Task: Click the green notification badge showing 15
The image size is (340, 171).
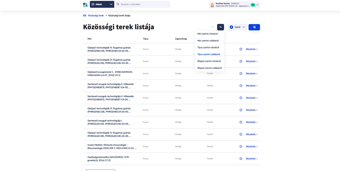Action: point(253,5)
